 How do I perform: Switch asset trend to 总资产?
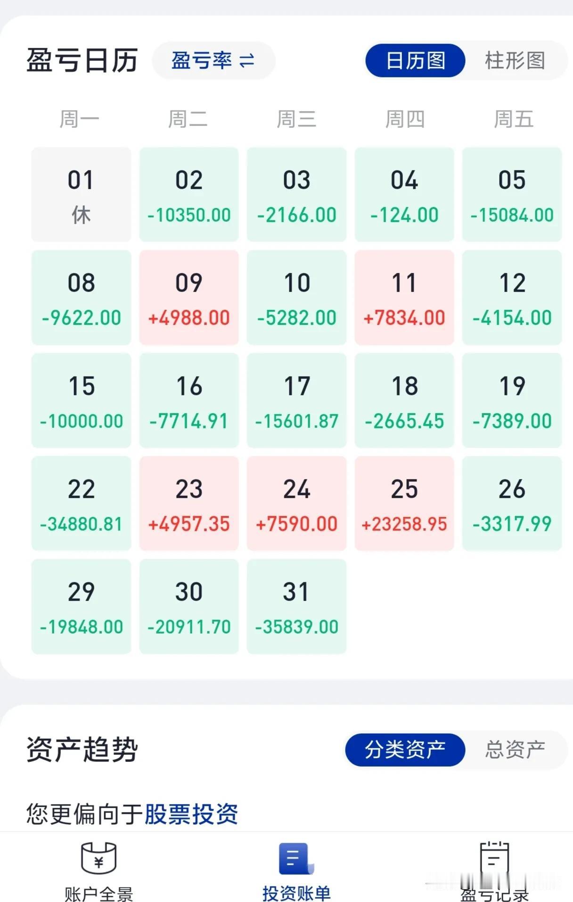point(515,749)
